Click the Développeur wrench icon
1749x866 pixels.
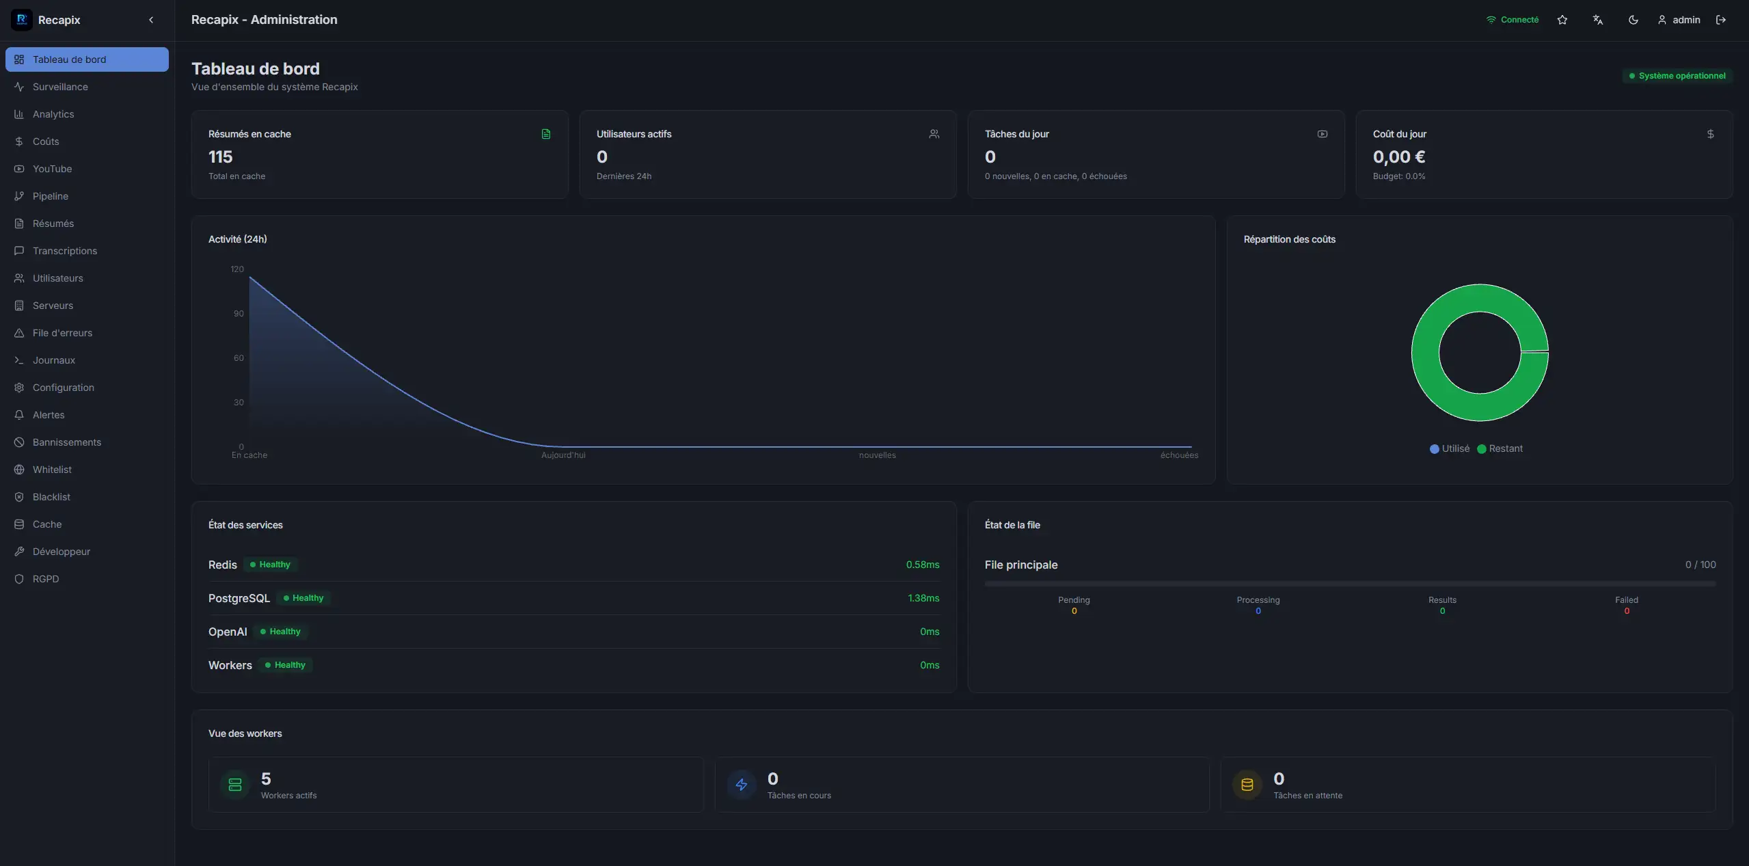19,552
